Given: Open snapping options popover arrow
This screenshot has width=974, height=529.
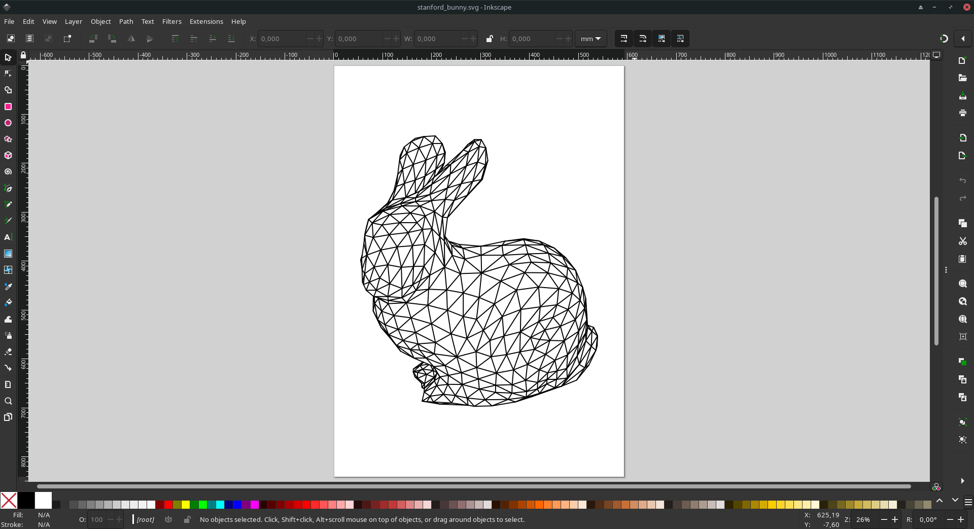Looking at the screenshot, I should (963, 39).
